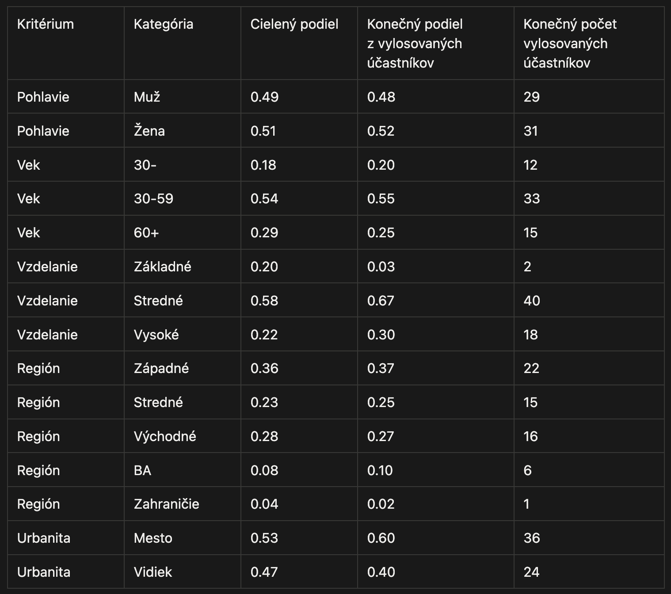Click the 'Východné' region cell
Image resolution: width=671 pixels, height=594 pixels.
[x=165, y=436]
